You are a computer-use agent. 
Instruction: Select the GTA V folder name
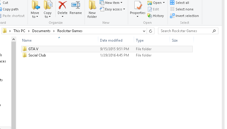coord(33,49)
